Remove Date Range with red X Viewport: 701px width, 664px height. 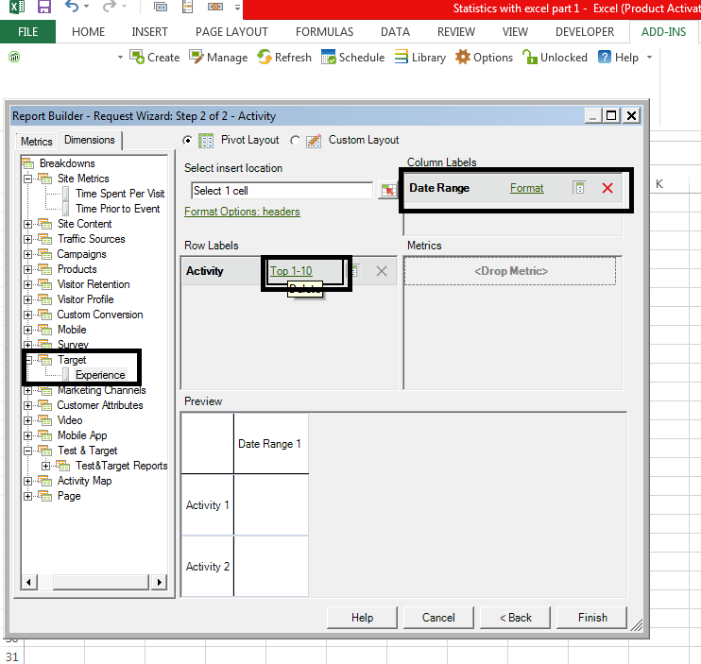(607, 188)
